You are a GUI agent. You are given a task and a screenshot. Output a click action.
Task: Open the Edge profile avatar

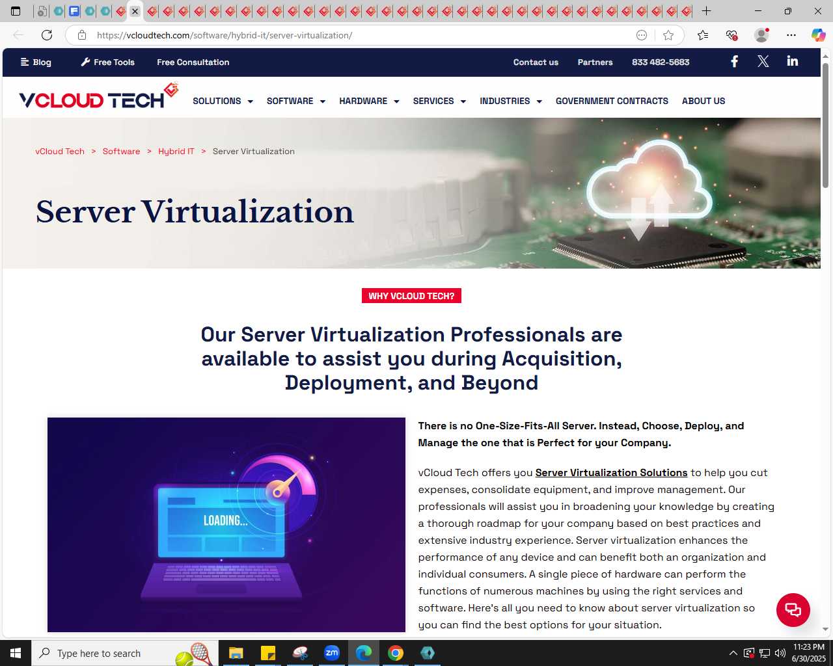761,35
